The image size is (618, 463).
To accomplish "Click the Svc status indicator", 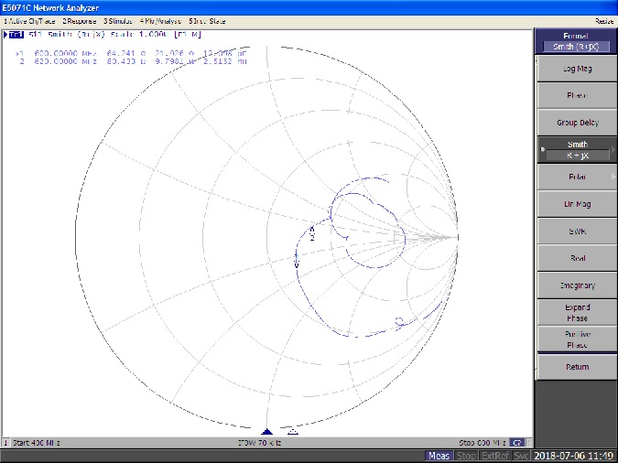I will click(521, 456).
